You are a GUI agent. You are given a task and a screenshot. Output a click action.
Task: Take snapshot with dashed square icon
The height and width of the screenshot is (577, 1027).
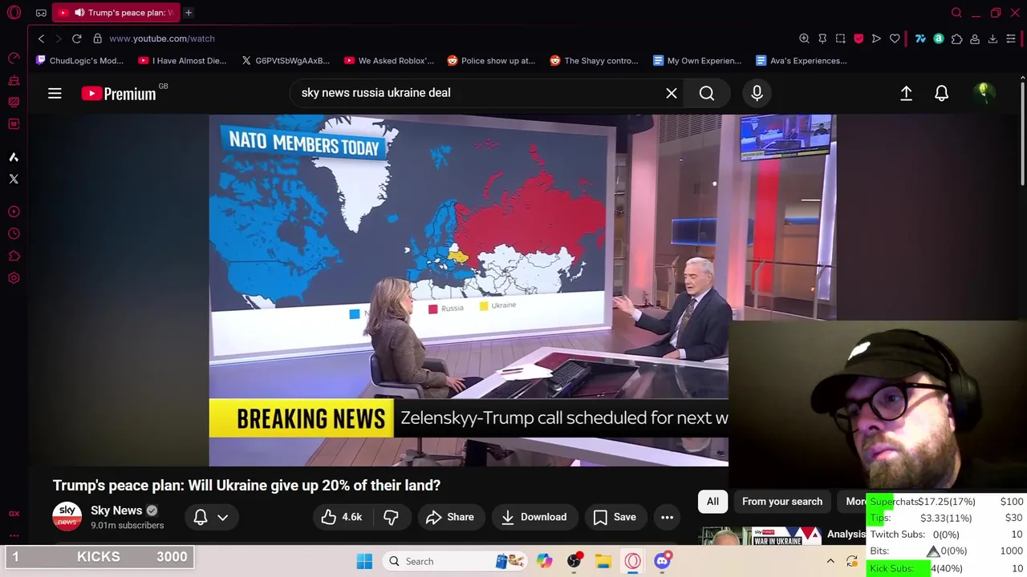pos(841,38)
